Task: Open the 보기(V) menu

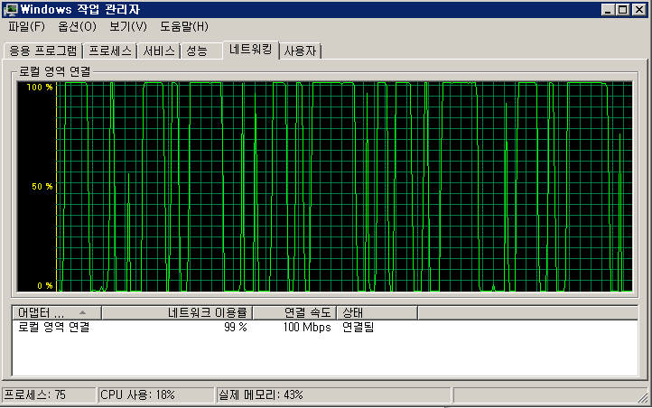Action: 128,26
